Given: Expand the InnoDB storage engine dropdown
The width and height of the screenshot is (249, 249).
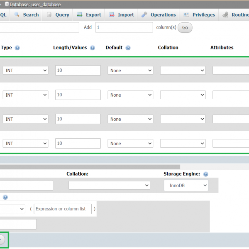Looking at the screenshot, I should pyautogui.click(x=186, y=186).
